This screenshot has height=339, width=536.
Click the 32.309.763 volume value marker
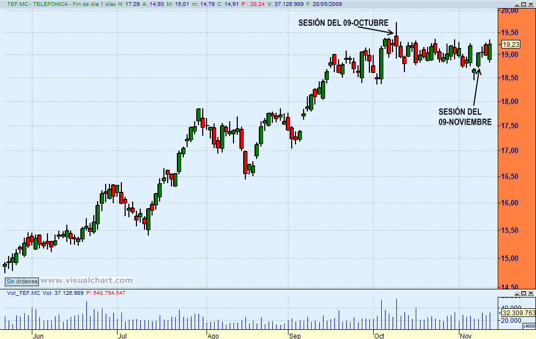coord(519,313)
